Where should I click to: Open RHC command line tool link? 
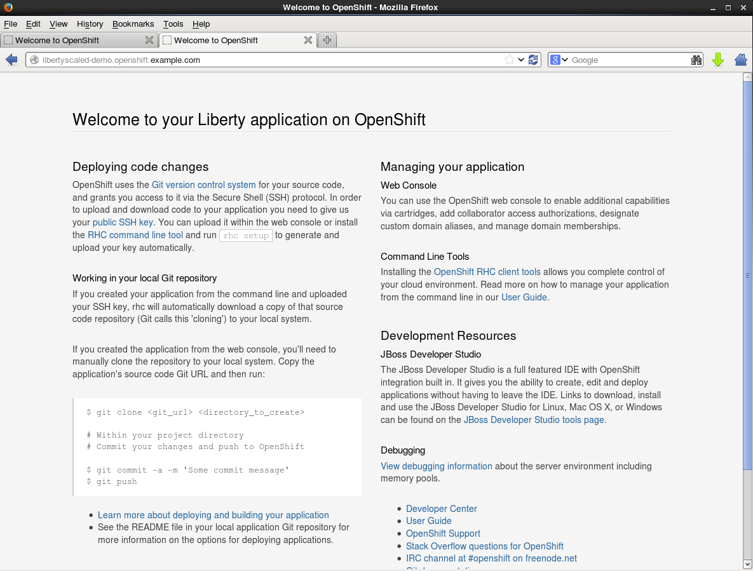[x=135, y=235]
